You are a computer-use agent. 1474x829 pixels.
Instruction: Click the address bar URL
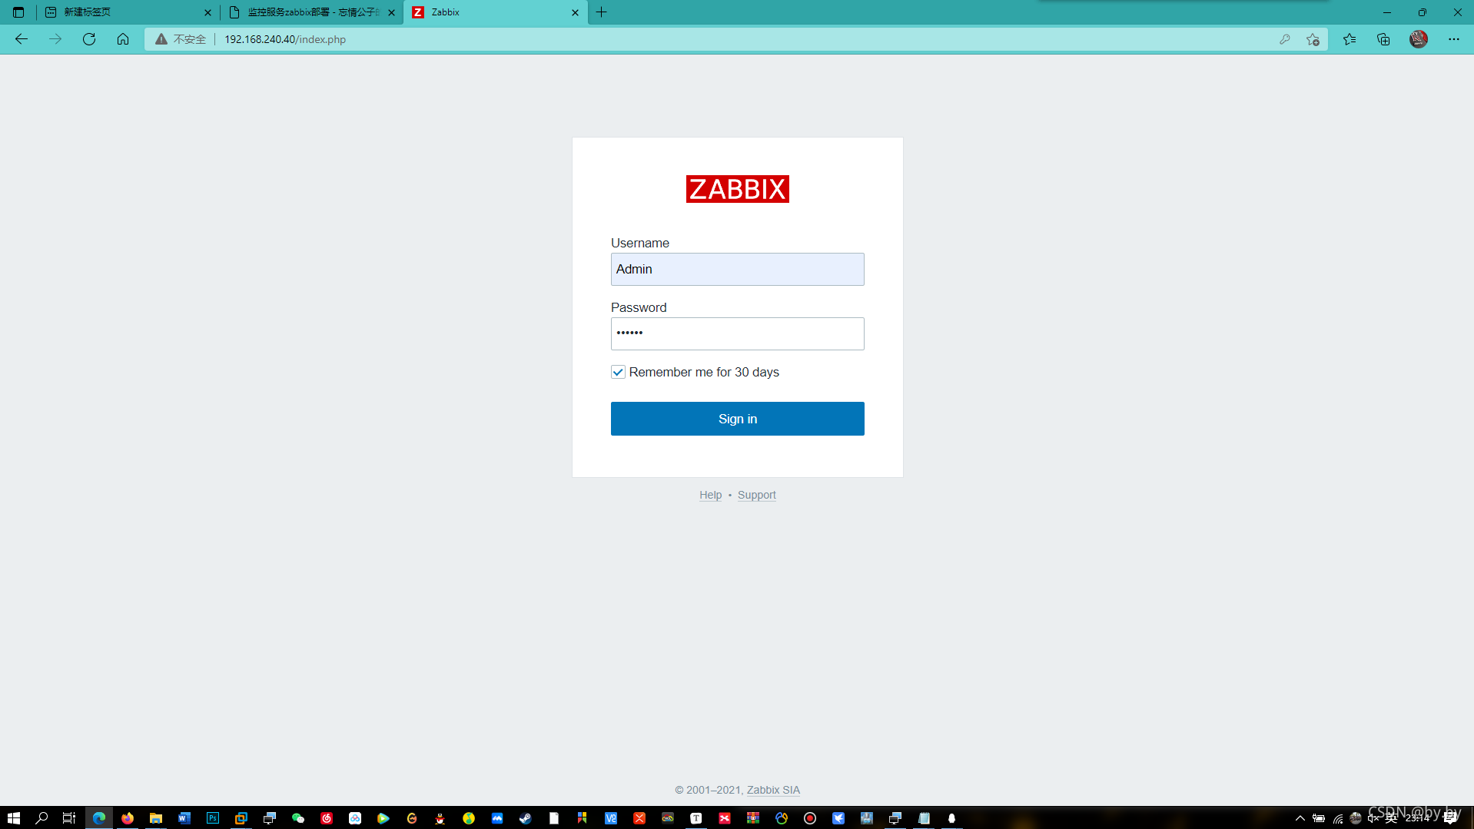pyautogui.click(x=285, y=39)
